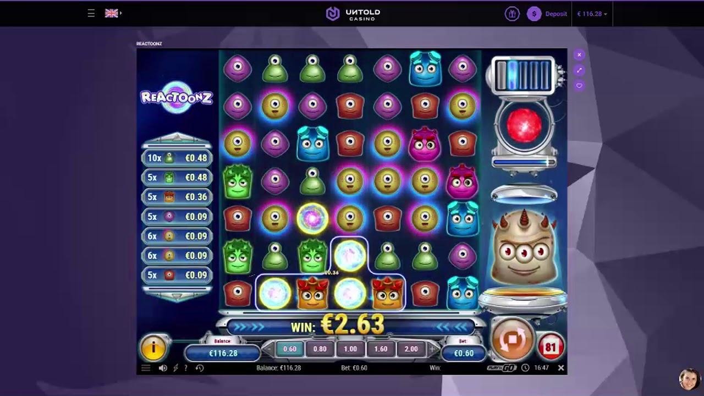Open the question mark help icon

pyautogui.click(x=186, y=368)
